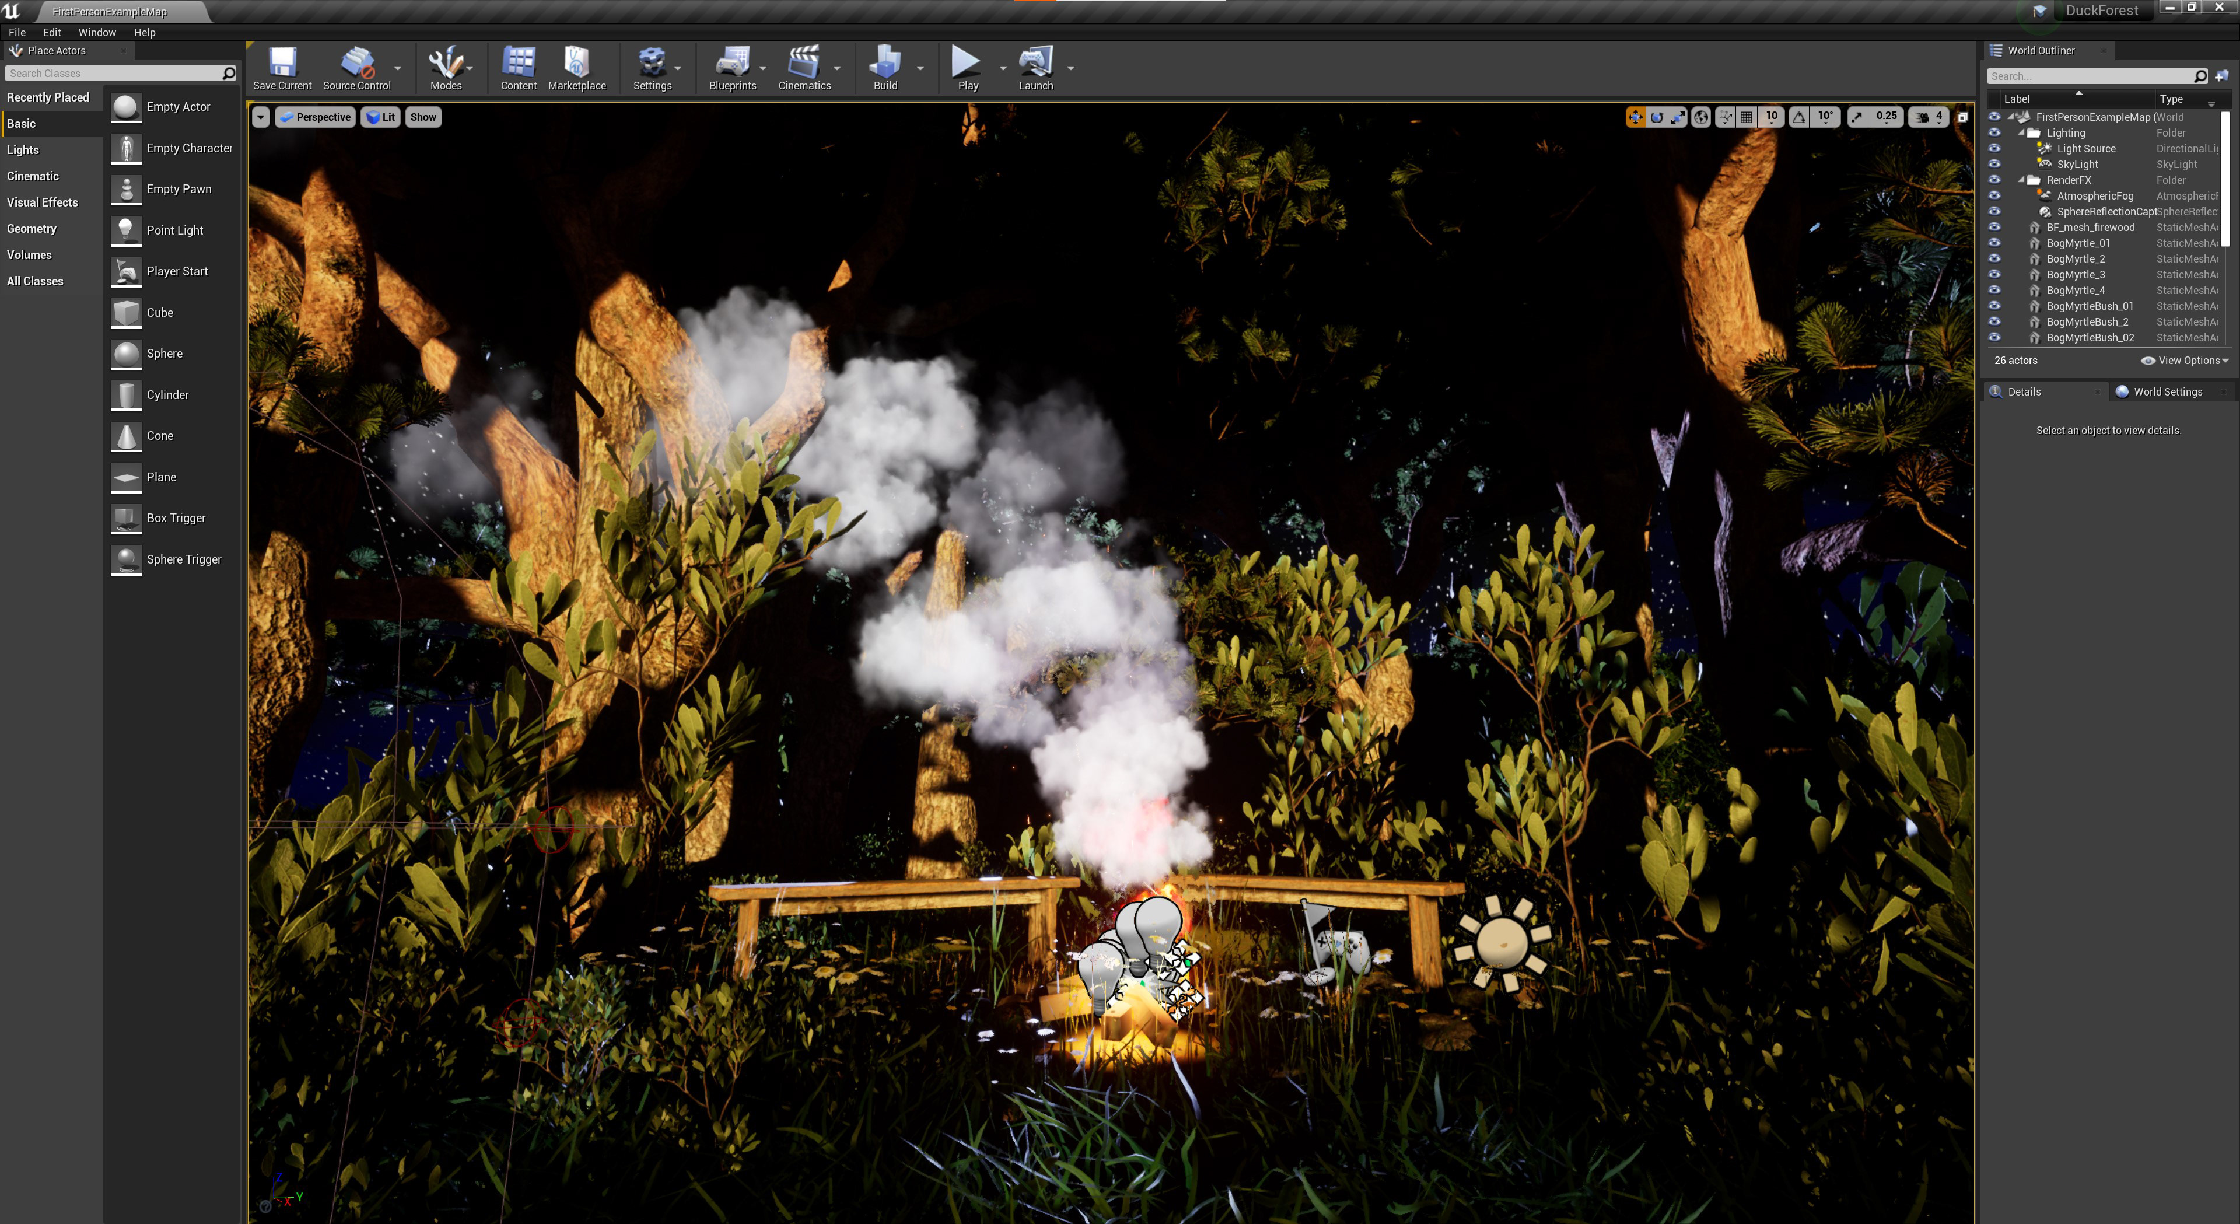Toggle visibility of BogMyrtleBush_02
Viewport: 2240px width, 1224px height.
[x=1995, y=338]
